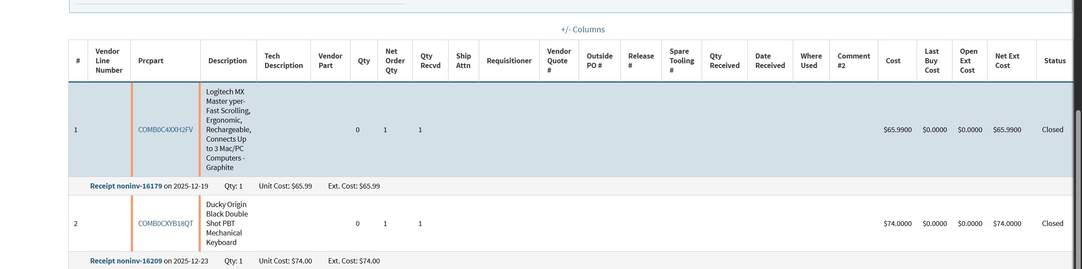This screenshot has width=1082, height=269.
Task: Select the Ducky Origin keyboard description cell
Action: pos(227,223)
